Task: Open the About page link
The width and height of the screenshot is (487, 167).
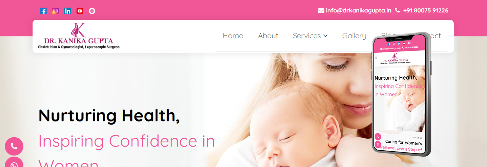Action: [268, 36]
